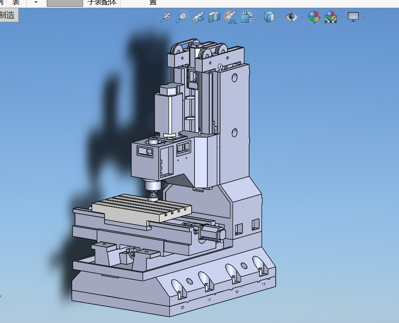Click the Apply Scene icon

click(x=331, y=18)
